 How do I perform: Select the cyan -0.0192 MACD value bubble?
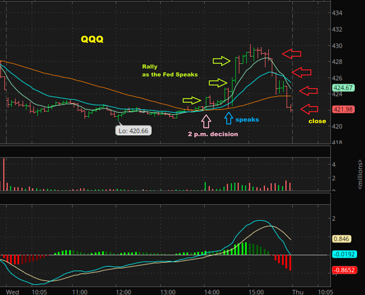(x=344, y=254)
